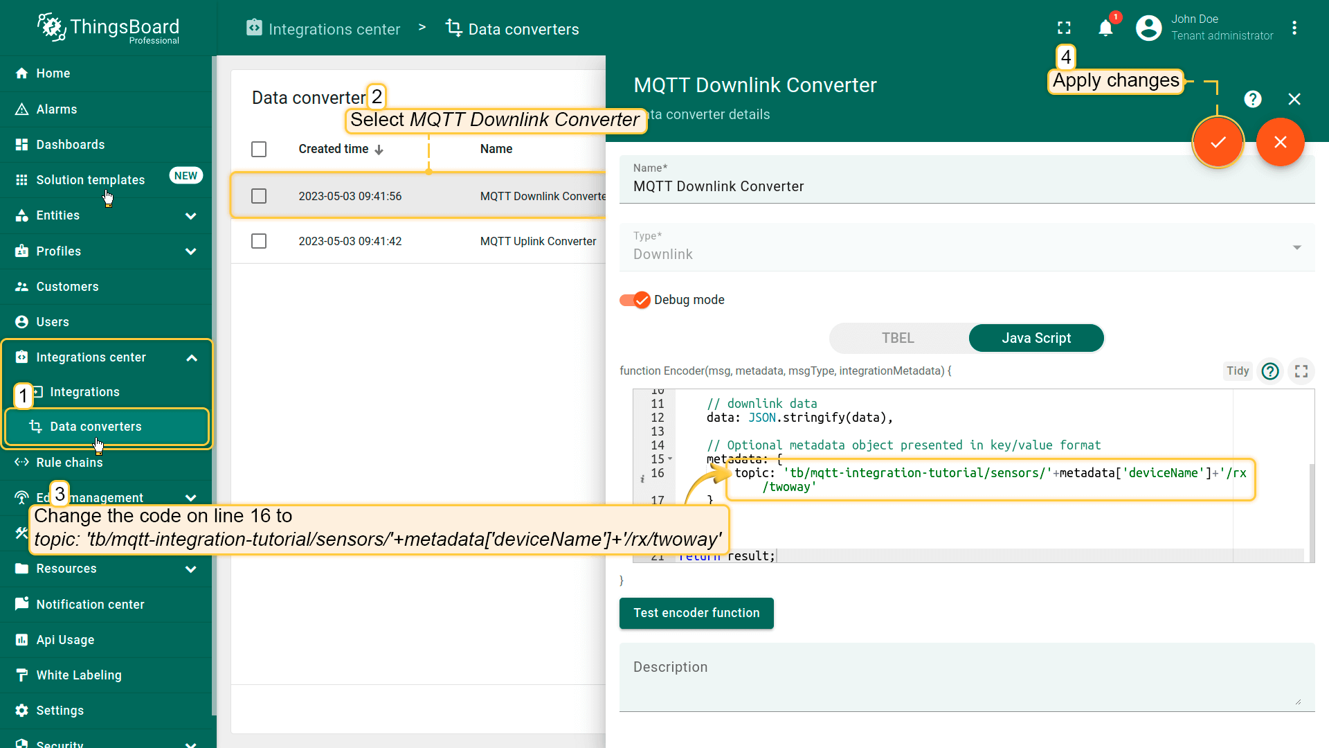Toggle the Debug mode switch
1329x748 pixels.
[635, 300]
